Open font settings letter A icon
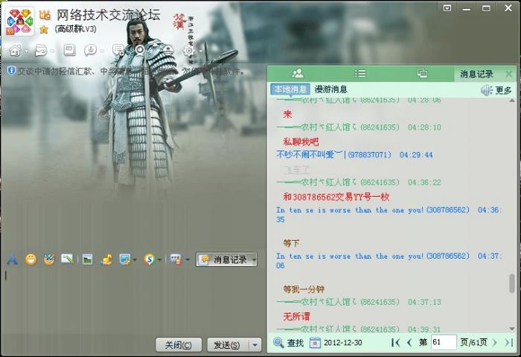521x357 pixels. (x=13, y=259)
